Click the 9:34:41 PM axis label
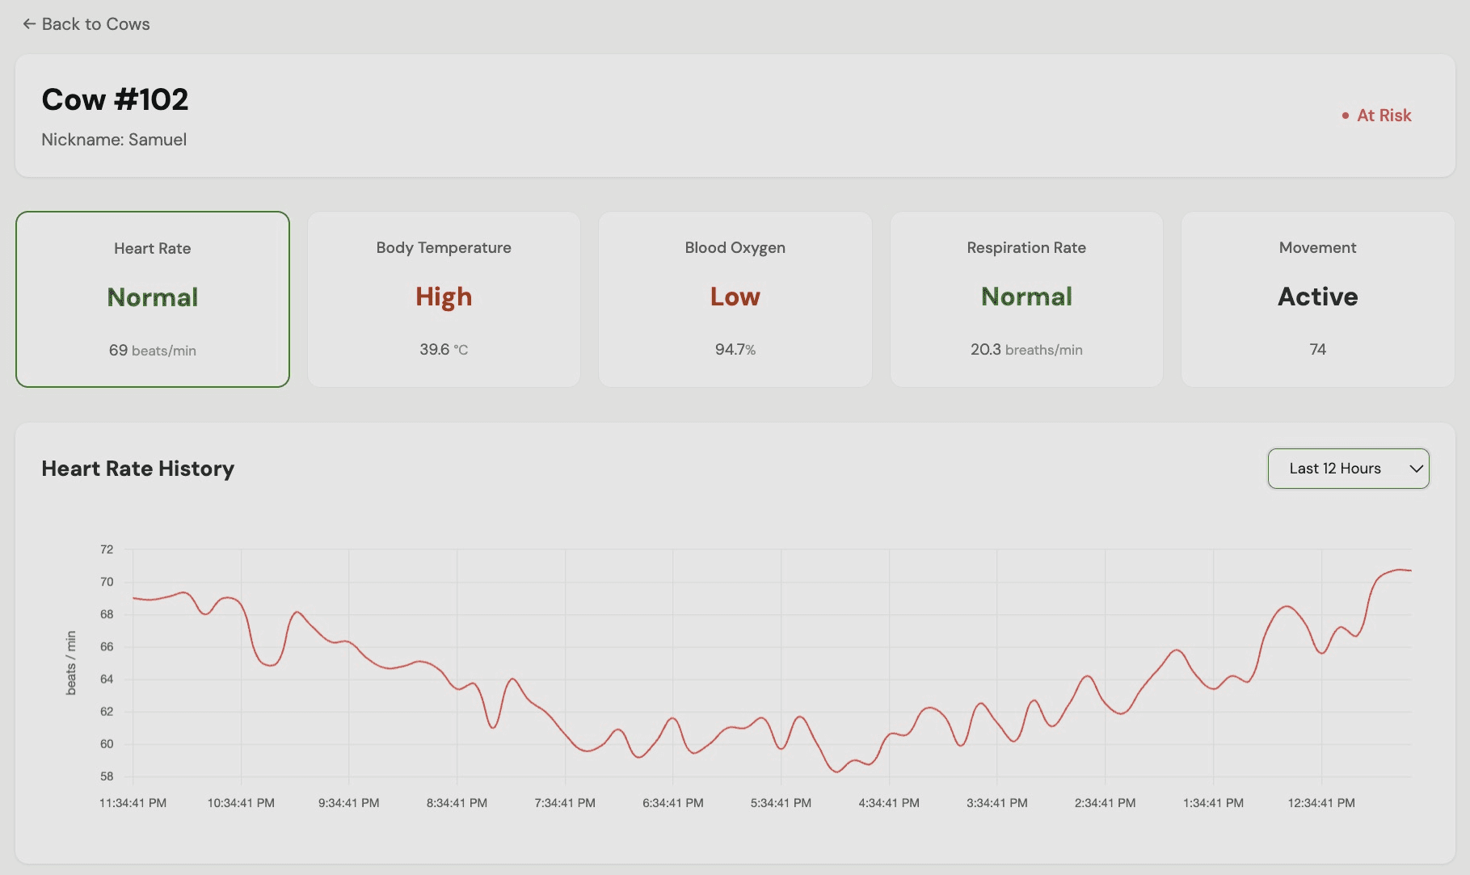This screenshot has height=875, width=1470. tap(348, 803)
